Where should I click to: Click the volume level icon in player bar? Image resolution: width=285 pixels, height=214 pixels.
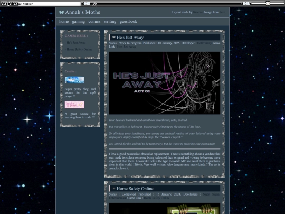tap(246, 4)
